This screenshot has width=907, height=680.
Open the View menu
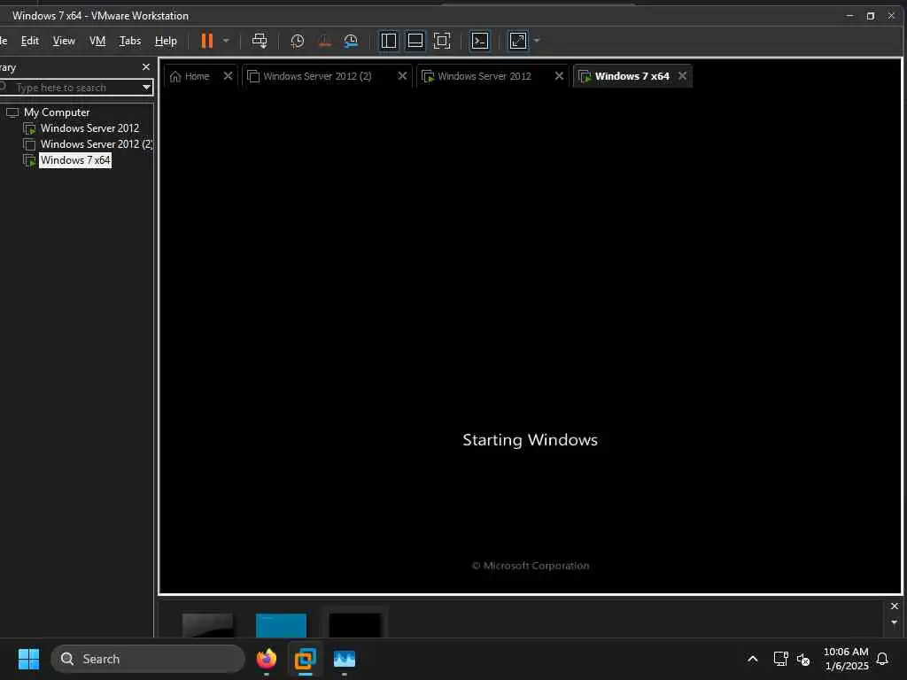64,41
